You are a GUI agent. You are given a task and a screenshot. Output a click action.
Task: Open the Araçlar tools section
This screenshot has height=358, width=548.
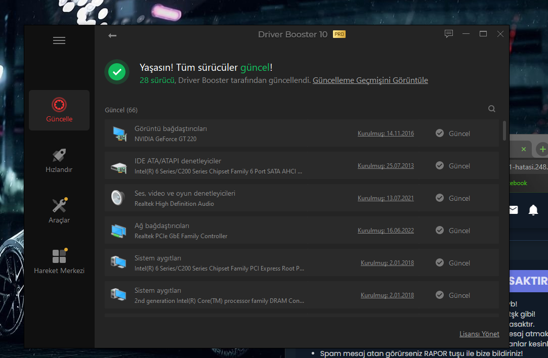59,211
